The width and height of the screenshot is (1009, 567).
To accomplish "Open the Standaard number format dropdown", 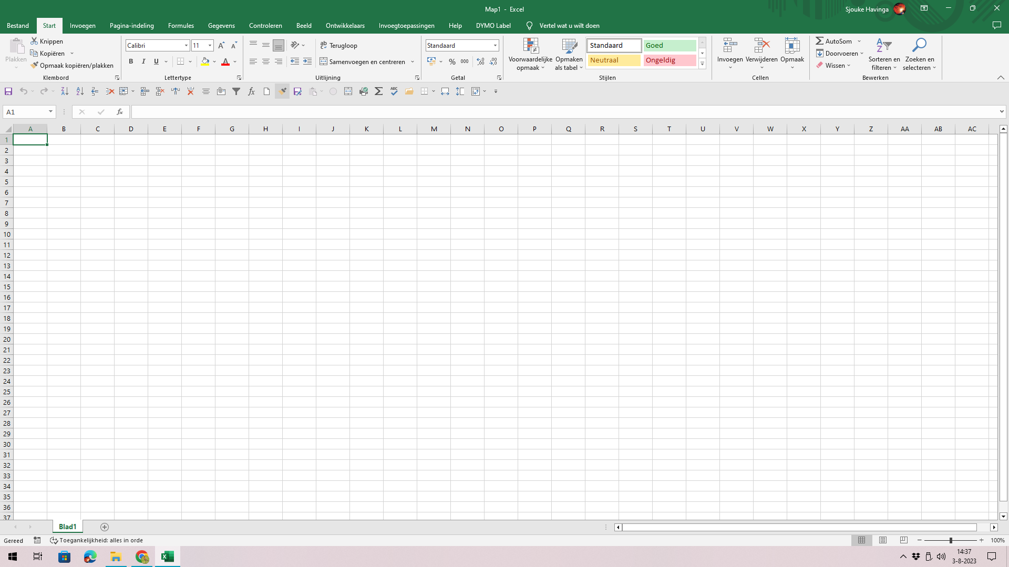I will [495, 46].
